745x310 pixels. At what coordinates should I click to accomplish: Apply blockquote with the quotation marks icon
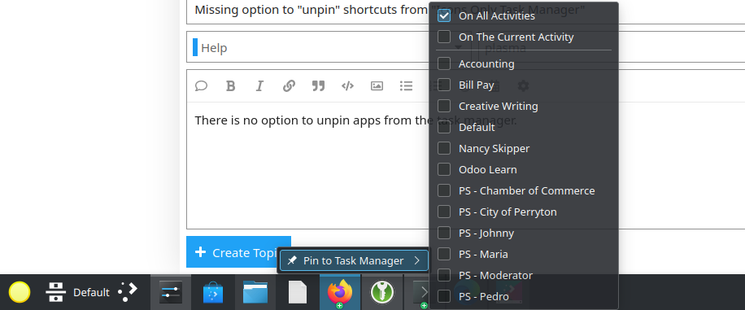coord(318,86)
